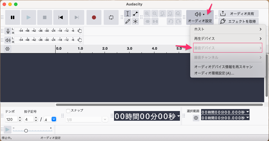Select the Envelope tool
The height and width of the screenshot is (141, 269).
(136, 14)
